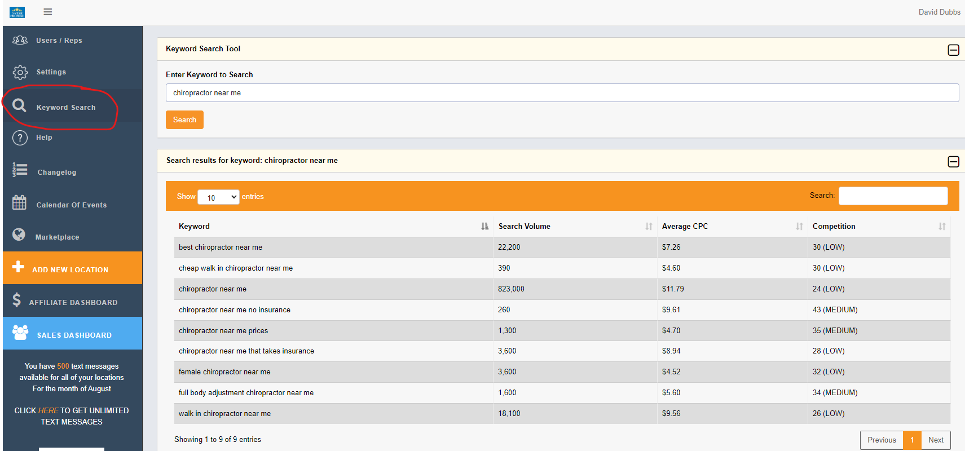The width and height of the screenshot is (965, 451).
Task: Open Users / Reps sidebar icon
Action: (x=20, y=40)
